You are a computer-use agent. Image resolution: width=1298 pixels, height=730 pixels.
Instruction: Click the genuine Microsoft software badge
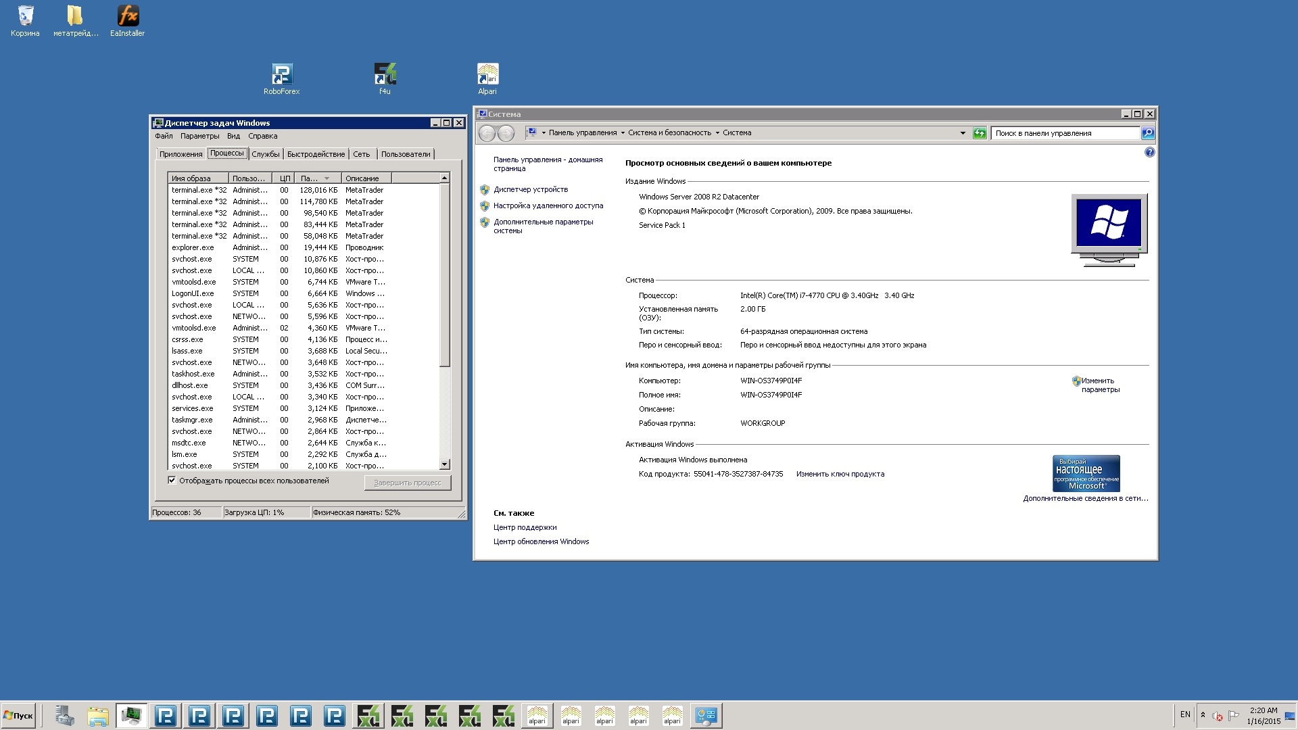click(x=1086, y=473)
